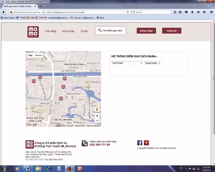The width and height of the screenshot is (215, 172).
Task: Open the downloads arrow icon
Action: click(x=192, y=12)
